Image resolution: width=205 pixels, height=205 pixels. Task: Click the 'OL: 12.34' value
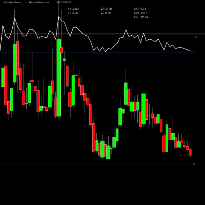tap(141, 17)
